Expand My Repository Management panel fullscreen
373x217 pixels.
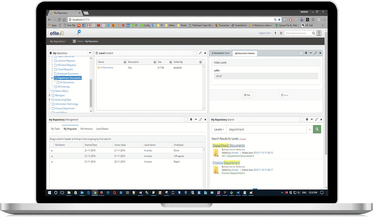pos(200,119)
